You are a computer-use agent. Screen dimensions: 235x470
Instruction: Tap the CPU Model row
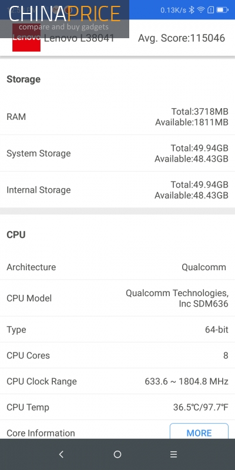point(117,298)
